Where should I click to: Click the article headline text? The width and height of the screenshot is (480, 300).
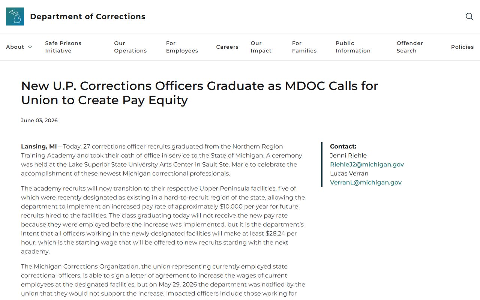click(199, 93)
